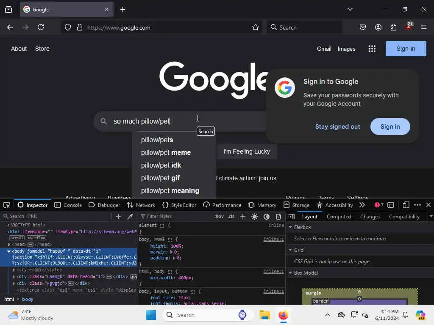Open the Firefox hamburger menu
This screenshot has height=325, width=434.
pos(423,28)
